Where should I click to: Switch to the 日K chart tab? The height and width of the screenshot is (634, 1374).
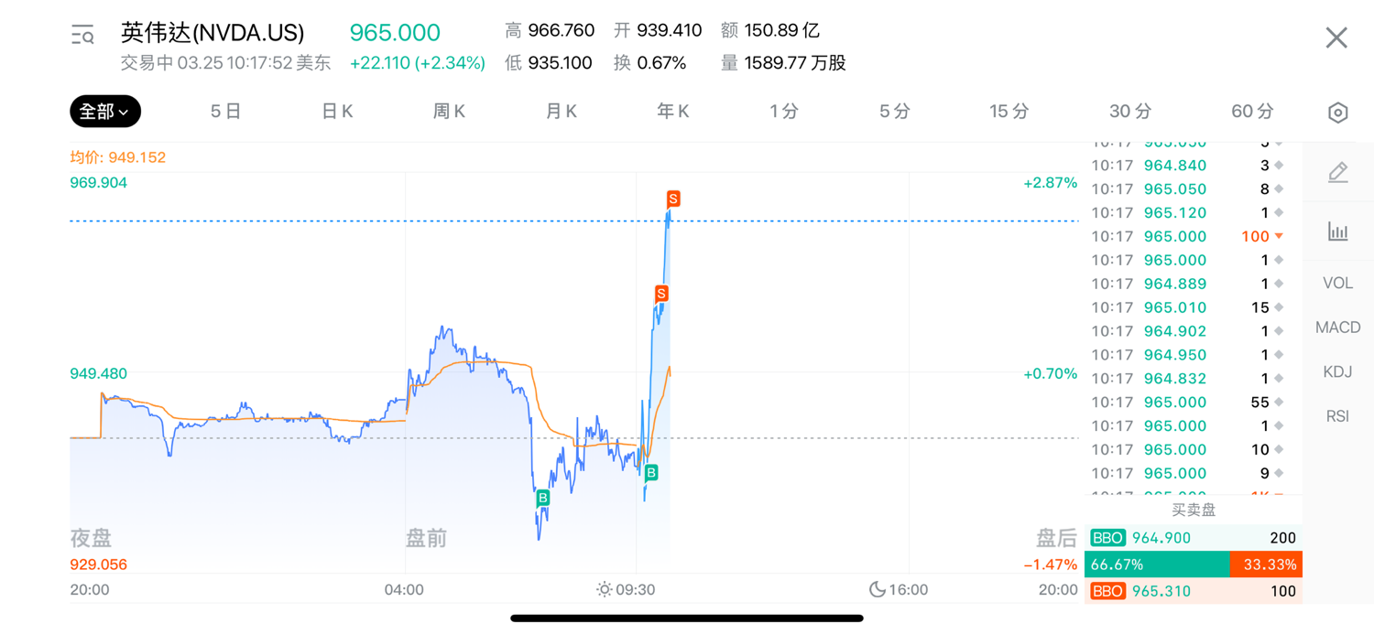click(337, 112)
